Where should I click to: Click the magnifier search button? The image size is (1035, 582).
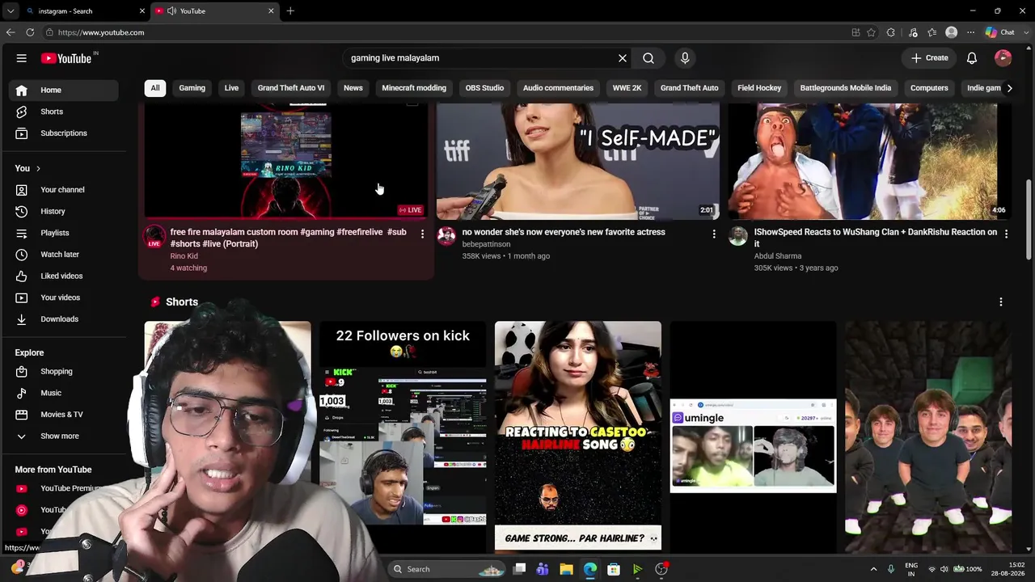click(648, 58)
